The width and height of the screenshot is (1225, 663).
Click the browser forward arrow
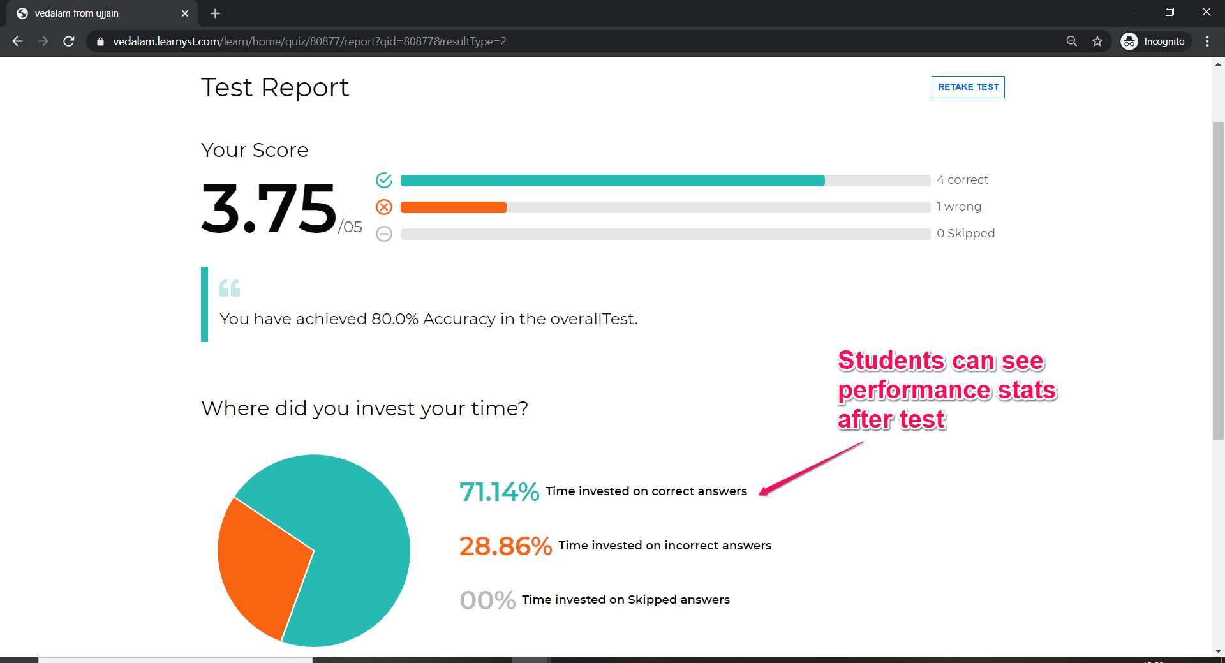click(43, 41)
